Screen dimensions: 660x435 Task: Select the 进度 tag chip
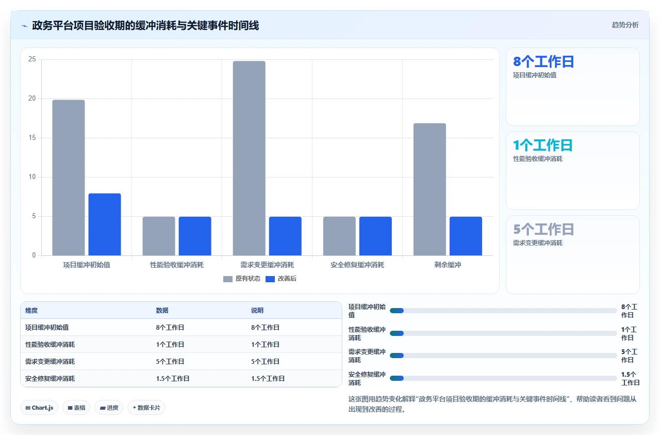(109, 408)
